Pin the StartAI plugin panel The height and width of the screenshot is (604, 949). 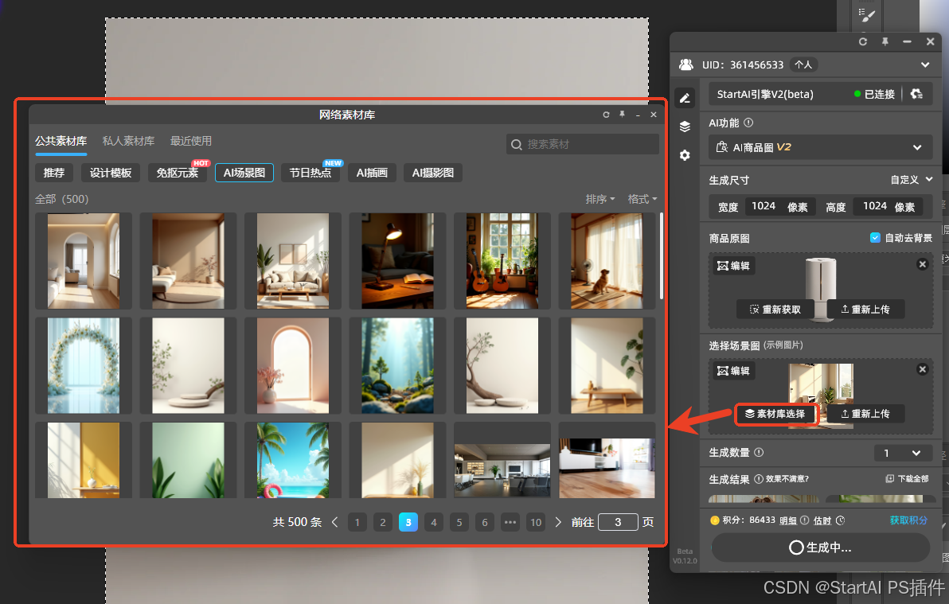885,41
